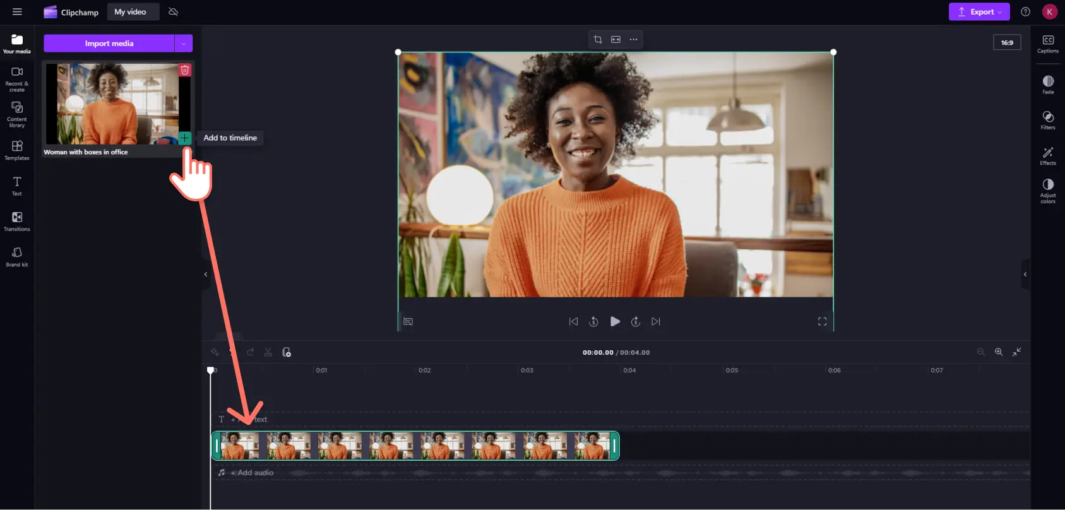The height and width of the screenshot is (510, 1065).
Task: Rewind five seconds
Action: 593,321
